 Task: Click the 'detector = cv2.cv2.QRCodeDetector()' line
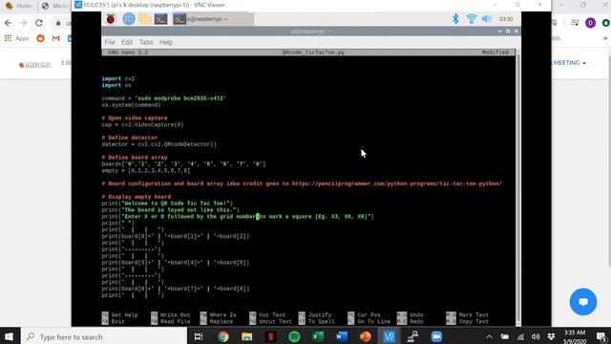[159, 144]
